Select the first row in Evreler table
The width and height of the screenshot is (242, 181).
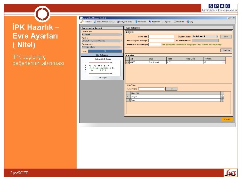(x=175, y=62)
